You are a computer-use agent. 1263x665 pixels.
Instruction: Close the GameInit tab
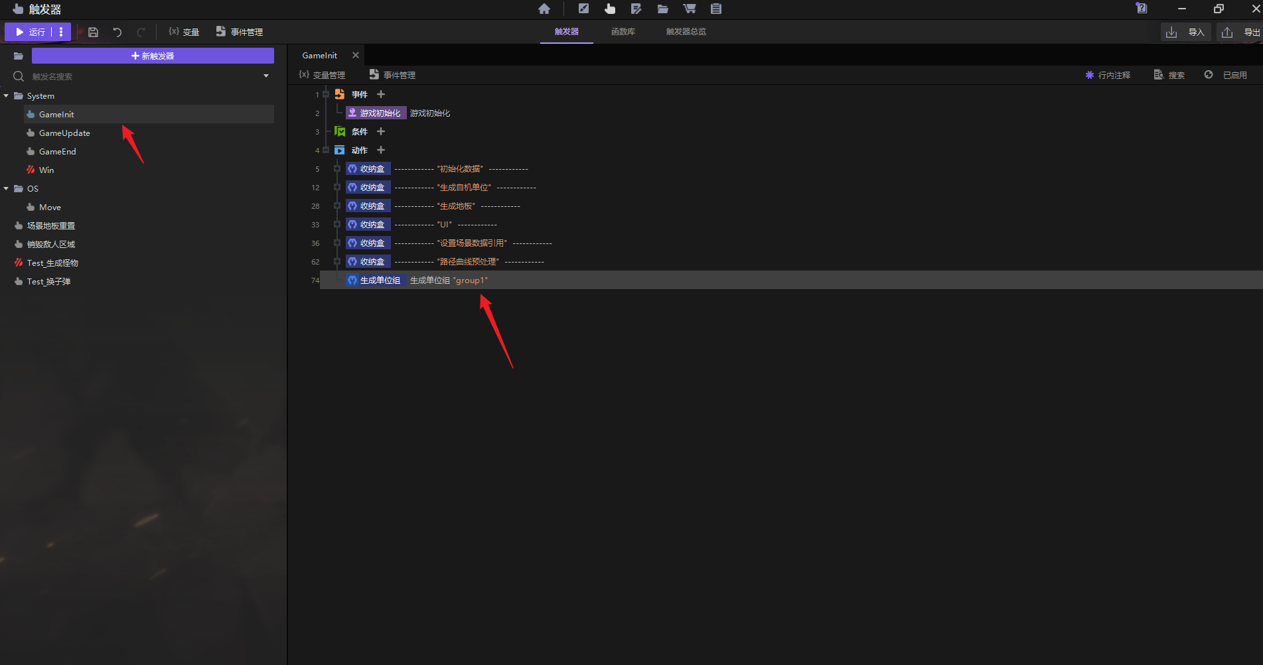[356, 55]
